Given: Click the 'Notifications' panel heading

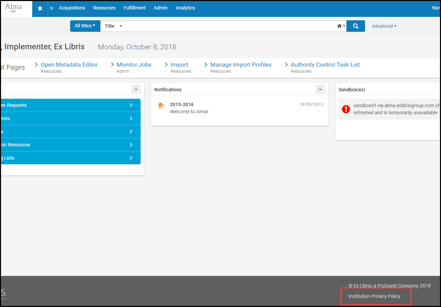Looking at the screenshot, I should [x=168, y=90].
